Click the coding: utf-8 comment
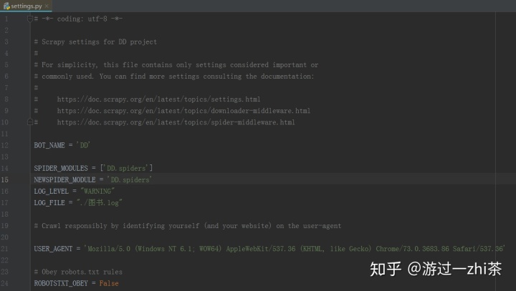The width and height of the screenshot is (516, 291). 79,19
